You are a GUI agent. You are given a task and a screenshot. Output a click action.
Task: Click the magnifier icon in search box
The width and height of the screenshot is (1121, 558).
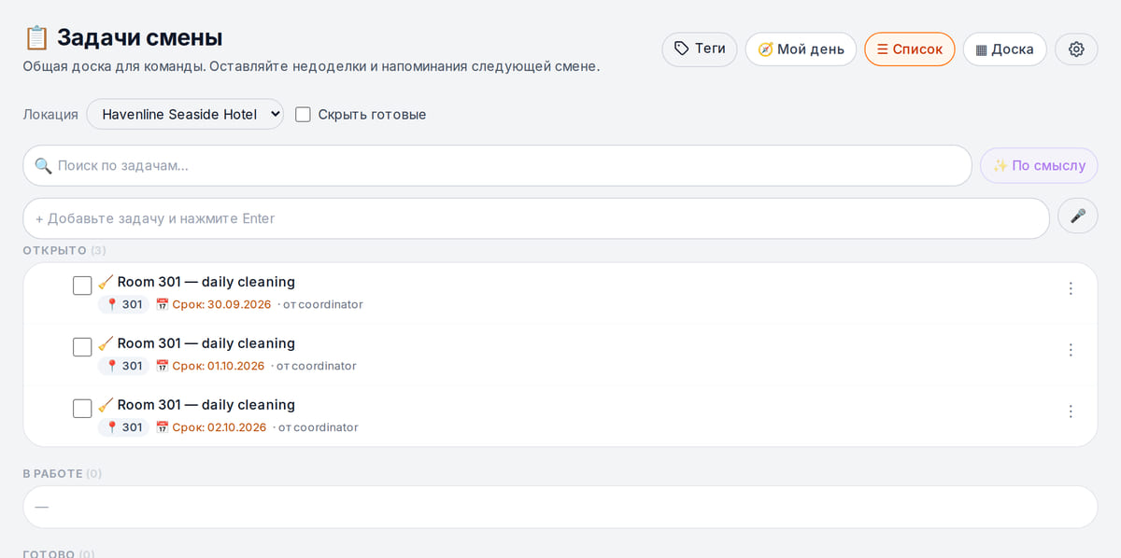[43, 166]
